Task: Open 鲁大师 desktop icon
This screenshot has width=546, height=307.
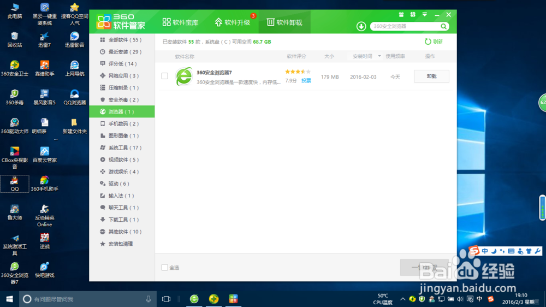Action: [x=15, y=212]
